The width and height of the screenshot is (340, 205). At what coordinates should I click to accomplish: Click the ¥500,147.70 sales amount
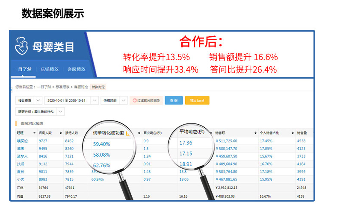(226, 149)
